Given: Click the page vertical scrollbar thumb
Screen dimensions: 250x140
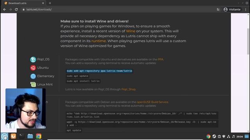Looking at the screenshot, I should (248, 41).
